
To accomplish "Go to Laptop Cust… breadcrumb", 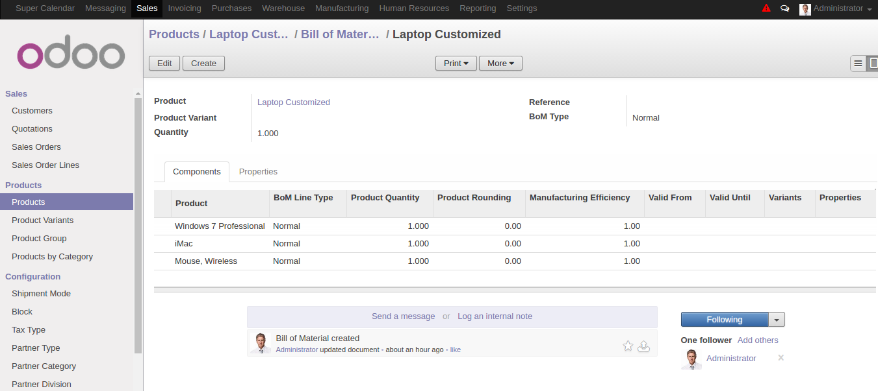I will [x=248, y=34].
